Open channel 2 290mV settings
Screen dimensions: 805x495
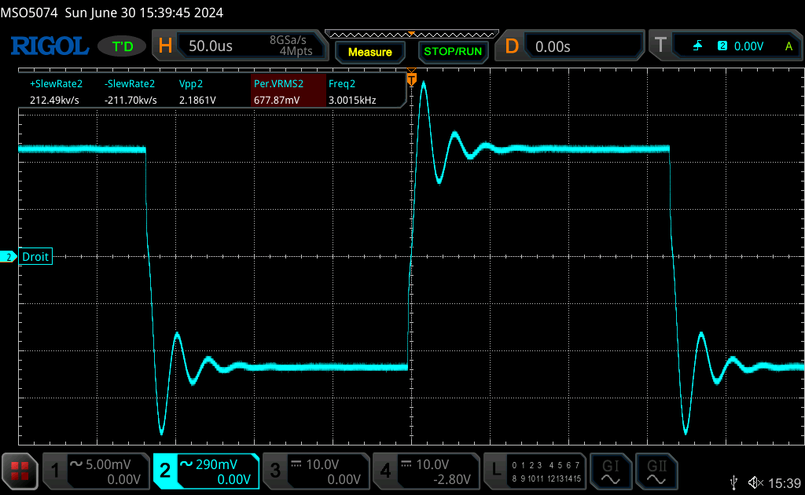click(x=206, y=471)
